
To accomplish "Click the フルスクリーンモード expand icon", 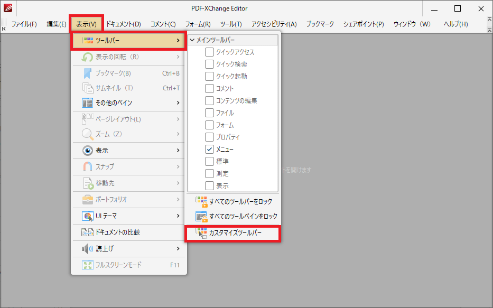I will [87, 265].
